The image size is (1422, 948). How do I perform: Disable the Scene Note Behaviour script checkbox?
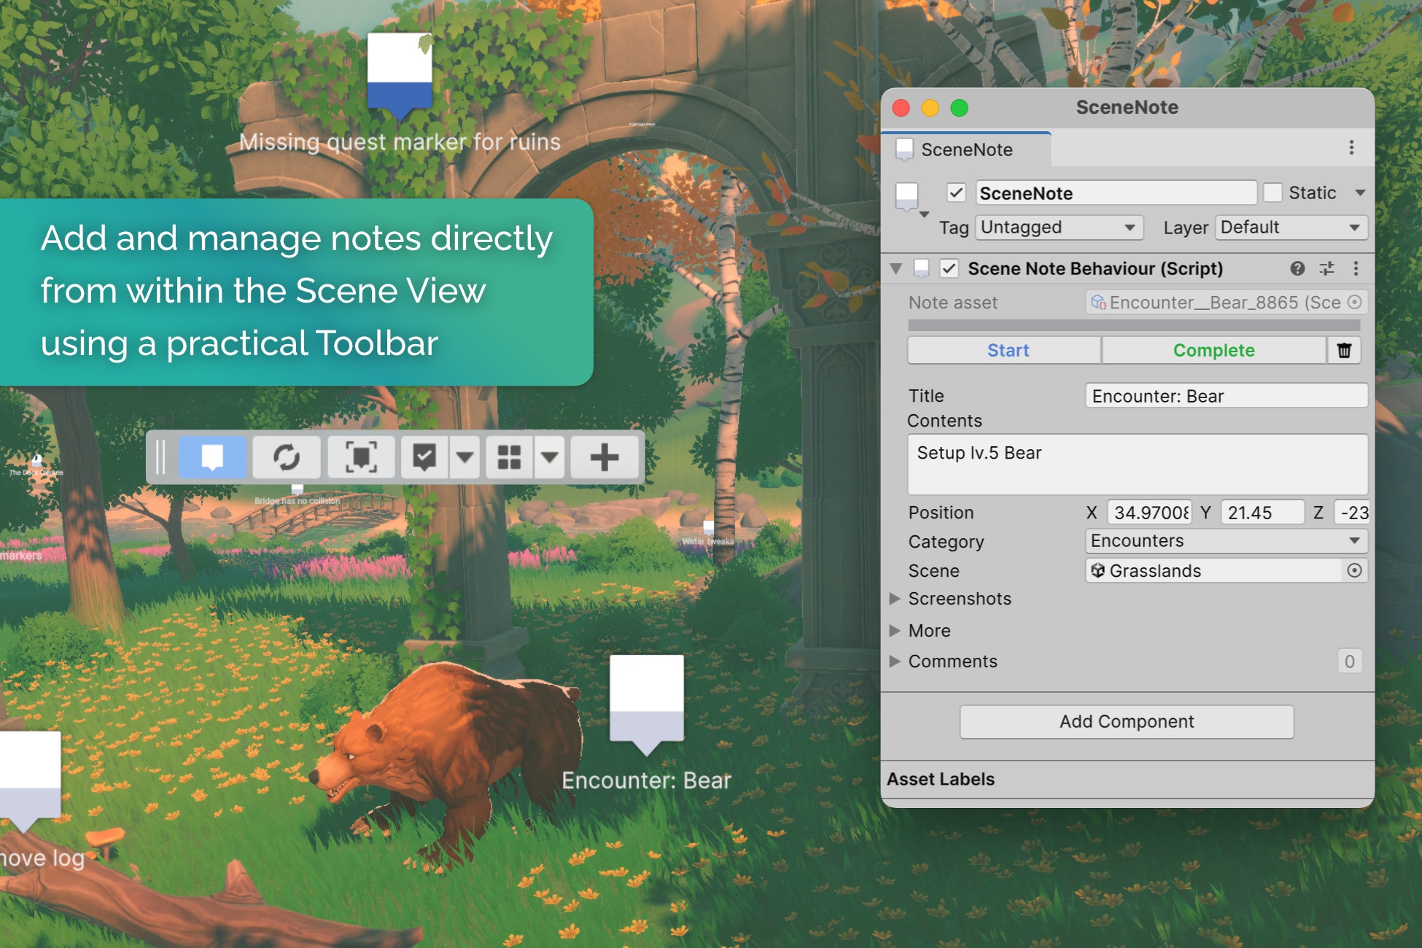click(949, 268)
